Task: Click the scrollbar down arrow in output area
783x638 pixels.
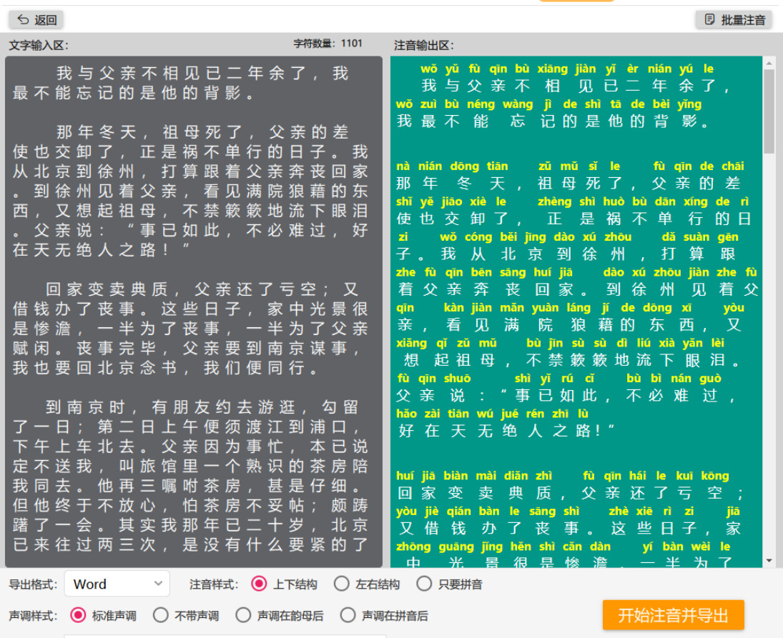Action: tap(769, 561)
